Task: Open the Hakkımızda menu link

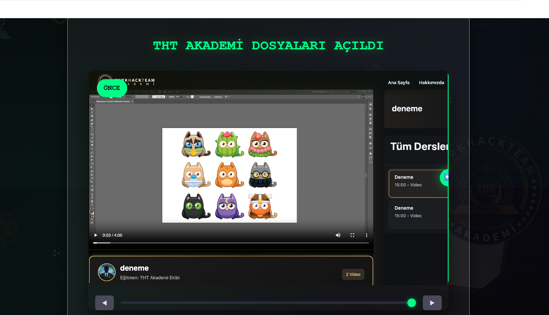Action: 431,83
